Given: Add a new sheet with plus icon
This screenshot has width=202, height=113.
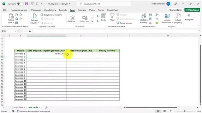Looking at the screenshot, I should 46,108.
